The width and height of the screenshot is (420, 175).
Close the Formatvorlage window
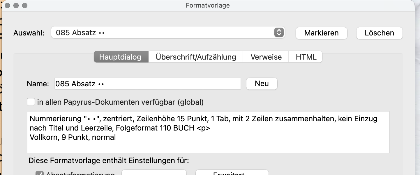[8, 6]
